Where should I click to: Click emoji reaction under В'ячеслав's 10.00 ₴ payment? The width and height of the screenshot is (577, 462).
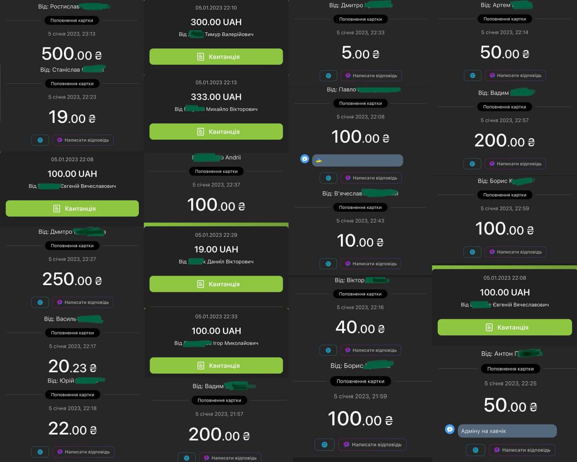coord(328,263)
